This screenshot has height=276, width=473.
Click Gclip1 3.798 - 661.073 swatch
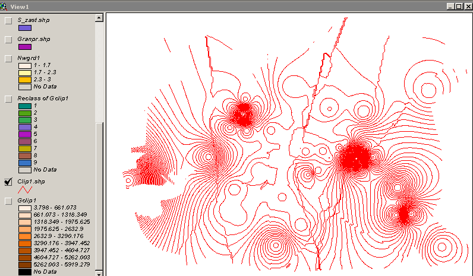[25, 208]
